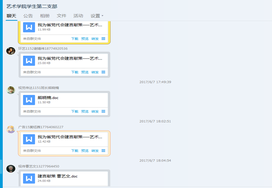Click the file name 建言献策 曹艺文.doc
Screen dimensions: 272x188
[x=58, y=176]
